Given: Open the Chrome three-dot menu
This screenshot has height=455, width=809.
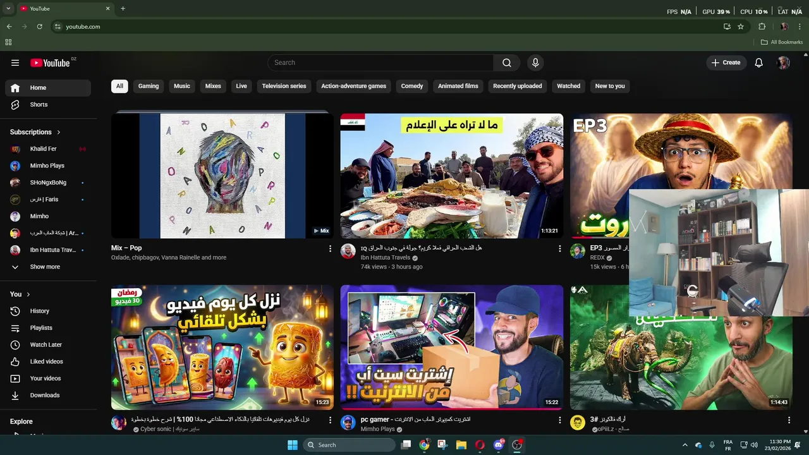Looking at the screenshot, I should point(800,27).
